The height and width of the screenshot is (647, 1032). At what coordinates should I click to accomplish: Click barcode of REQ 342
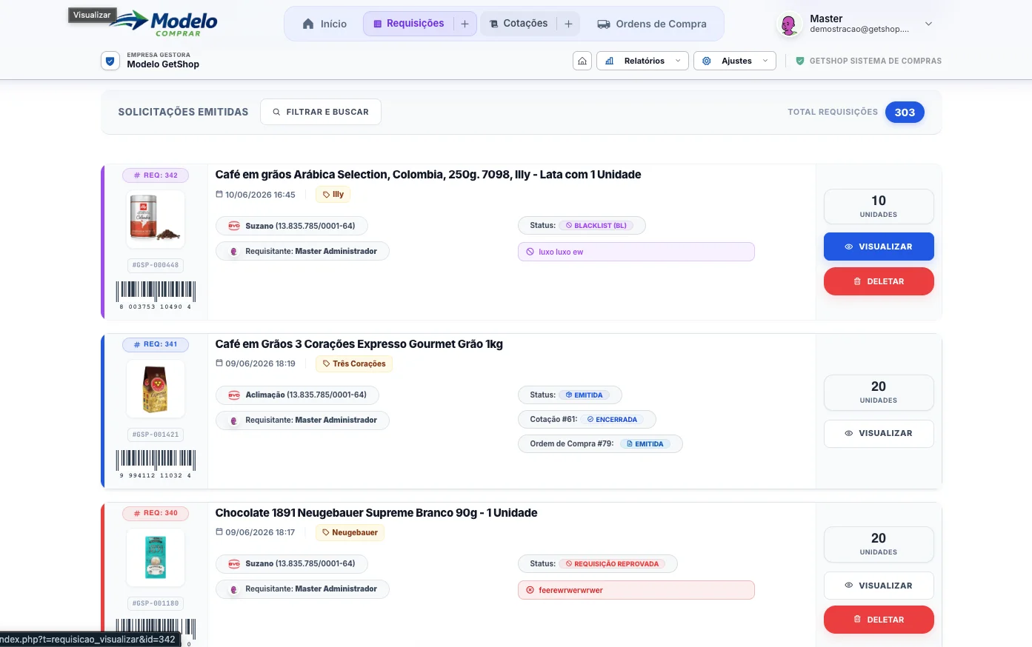(x=156, y=295)
